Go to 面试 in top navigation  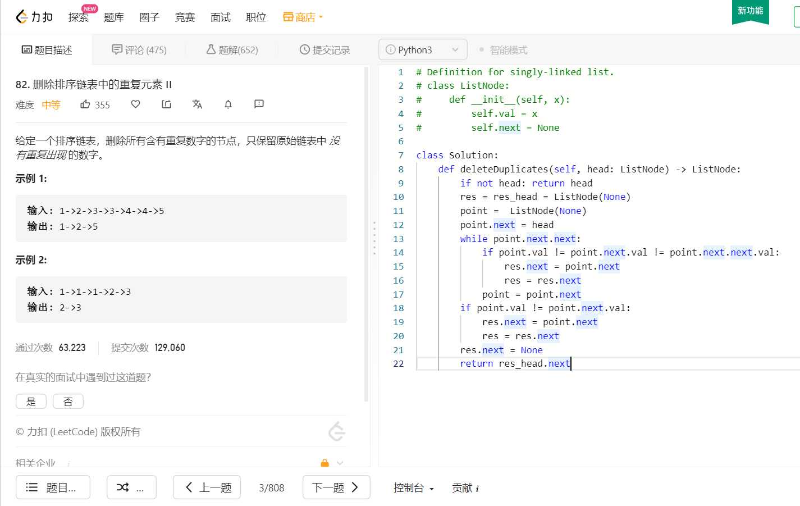click(x=221, y=17)
